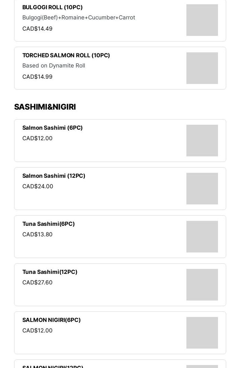Select the Salmon Sashimi (12PC) thumbnail image

[202, 189]
